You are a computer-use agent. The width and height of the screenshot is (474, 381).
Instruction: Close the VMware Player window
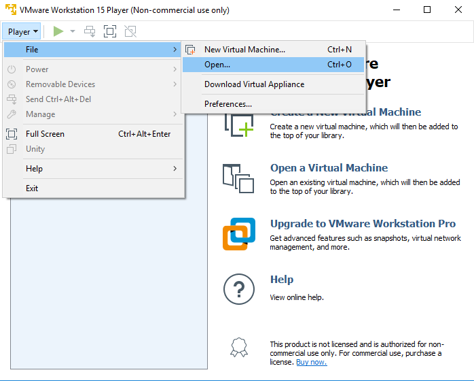[x=458, y=10]
